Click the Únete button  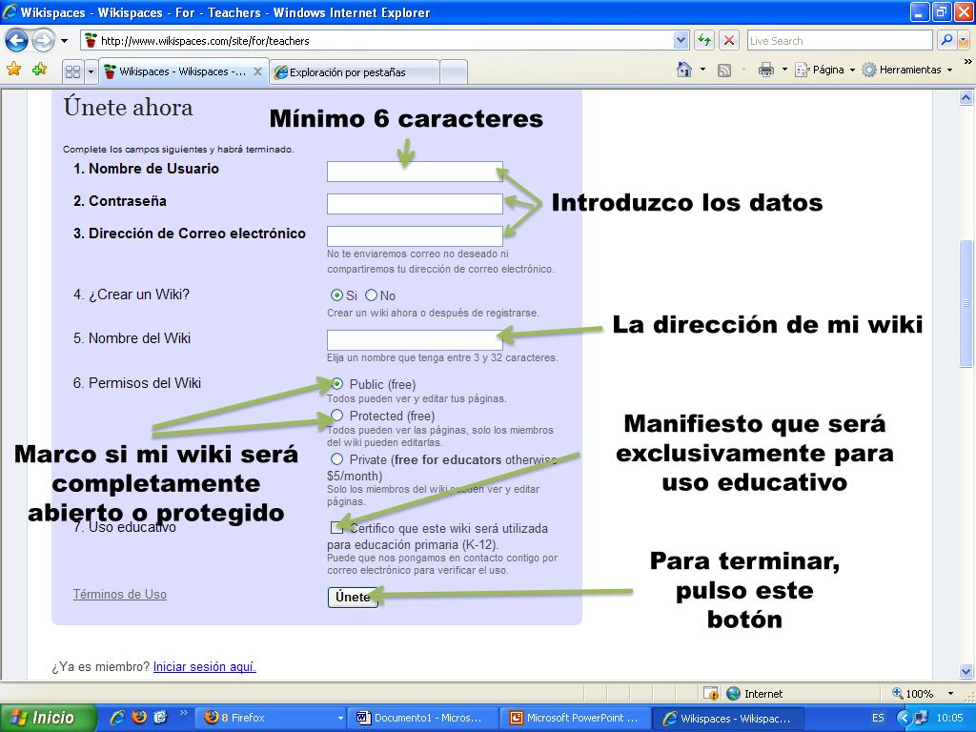point(353,597)
